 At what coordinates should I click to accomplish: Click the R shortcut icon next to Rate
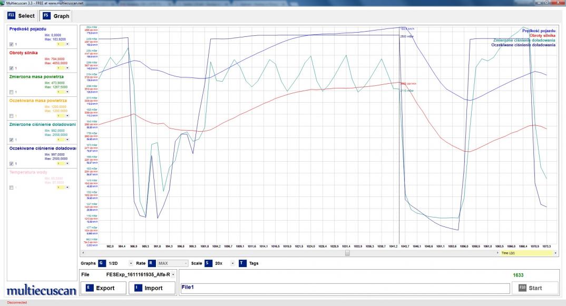(151, 263)
